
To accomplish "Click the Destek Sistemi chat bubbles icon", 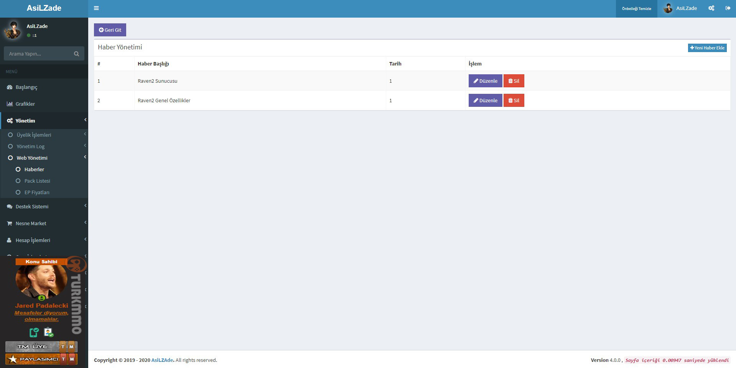I will pyautogui.click(x=10, y=206).
